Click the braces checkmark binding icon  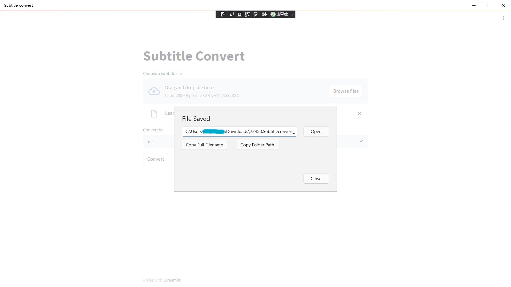264,14
